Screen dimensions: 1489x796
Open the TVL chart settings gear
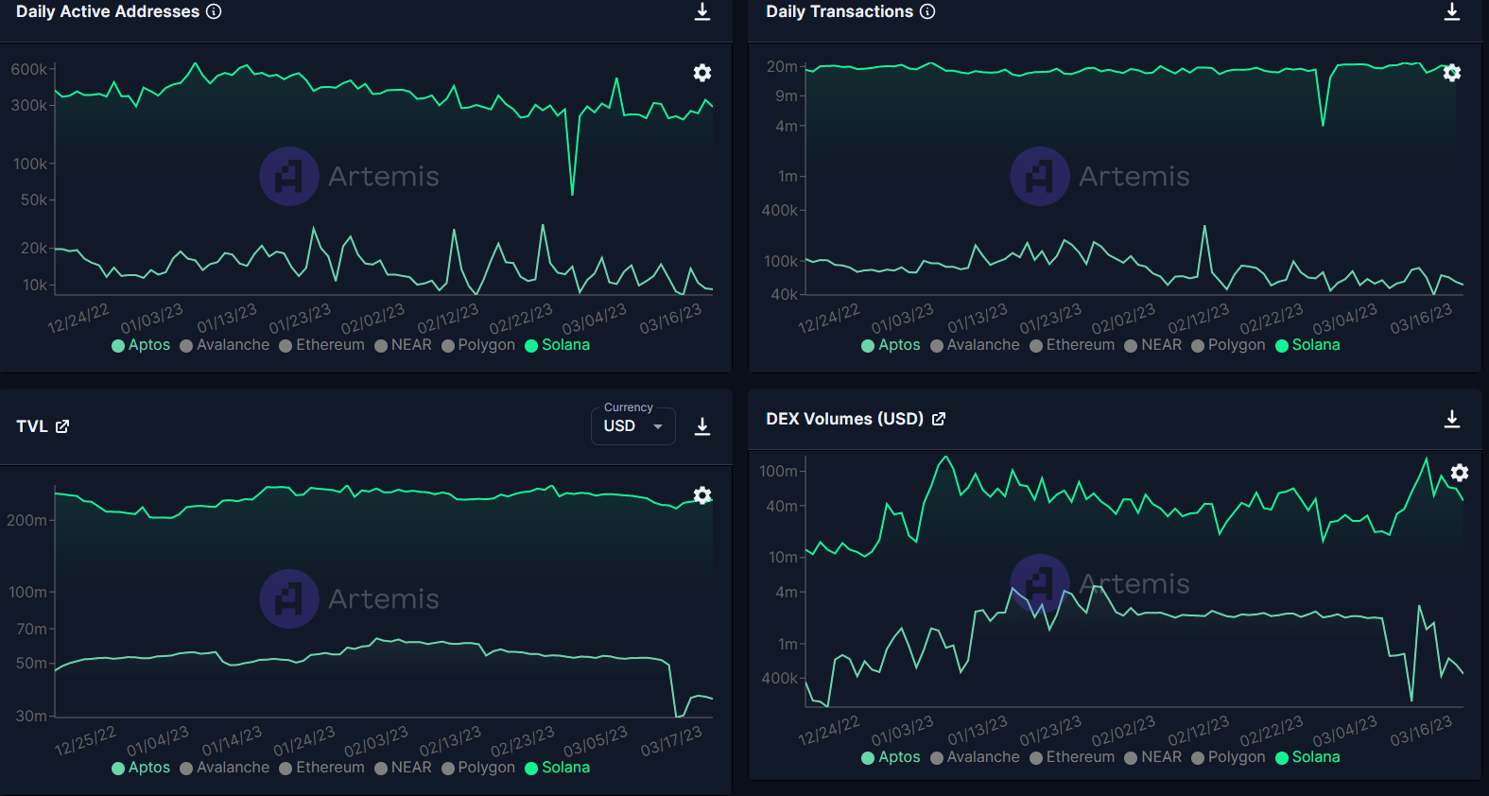[702, 495]
